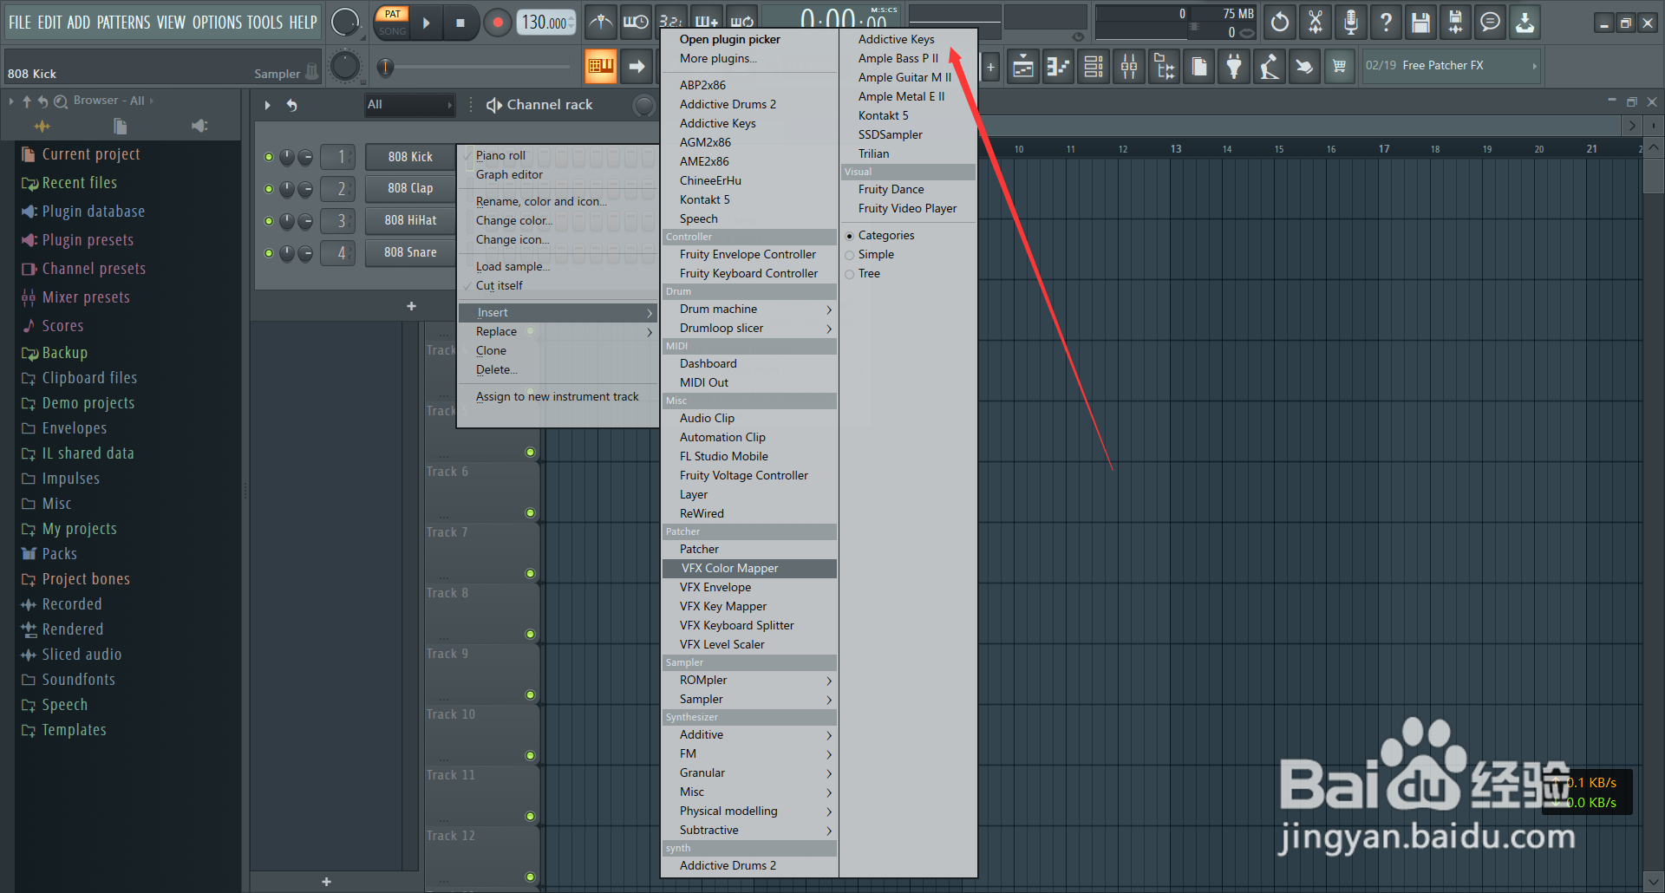This screenshot has height=893, width=1665.
Task: Toggle the metronome icon
Action: (601, 23)
